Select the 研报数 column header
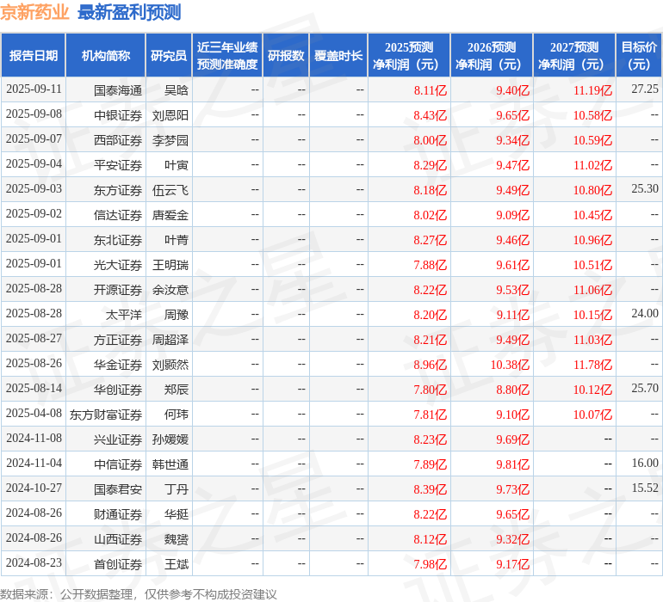 286,55
